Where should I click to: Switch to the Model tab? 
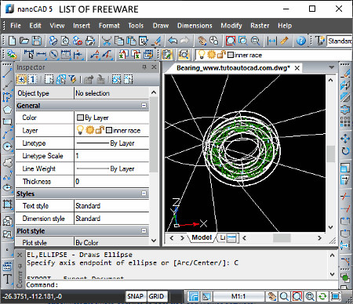pos(202,237)
